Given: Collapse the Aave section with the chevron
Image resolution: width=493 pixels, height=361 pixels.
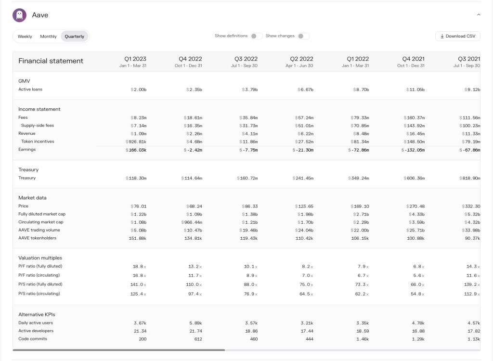Looking at the screenshot, I should tap(479, 15).
